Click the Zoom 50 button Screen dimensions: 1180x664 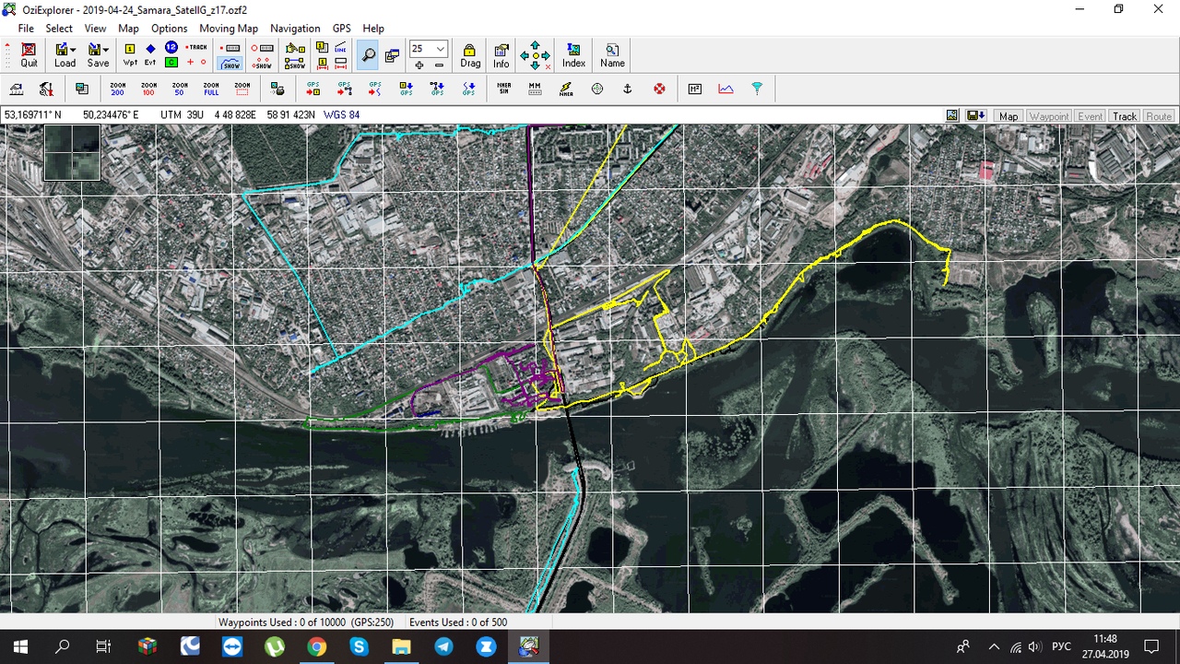tap(180, 89)
